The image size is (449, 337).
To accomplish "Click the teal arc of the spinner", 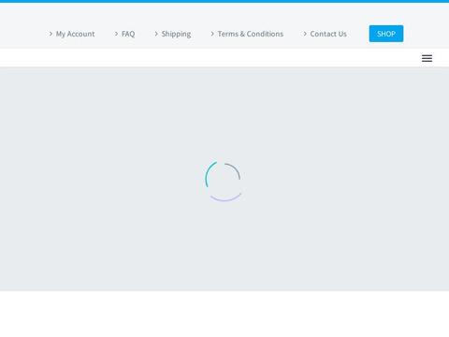I will click(x=208, y=173).
